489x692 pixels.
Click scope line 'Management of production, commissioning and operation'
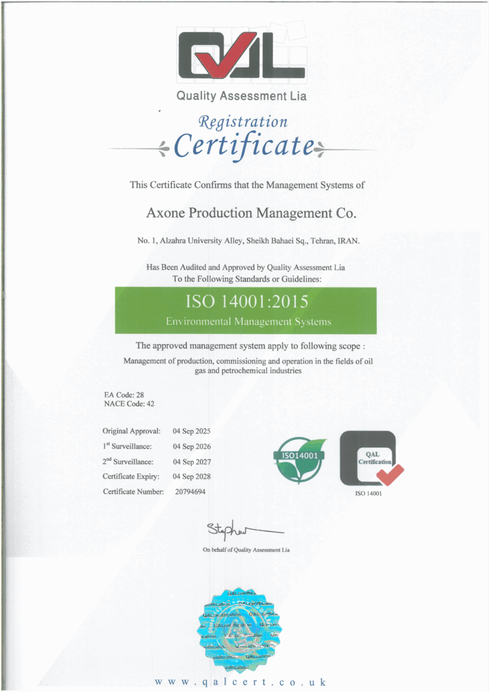click(248, 361)
